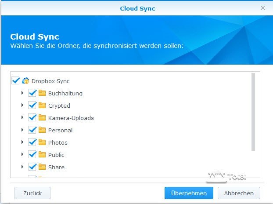
Task: Go back with the Zurück button
Action: (32, 193)
